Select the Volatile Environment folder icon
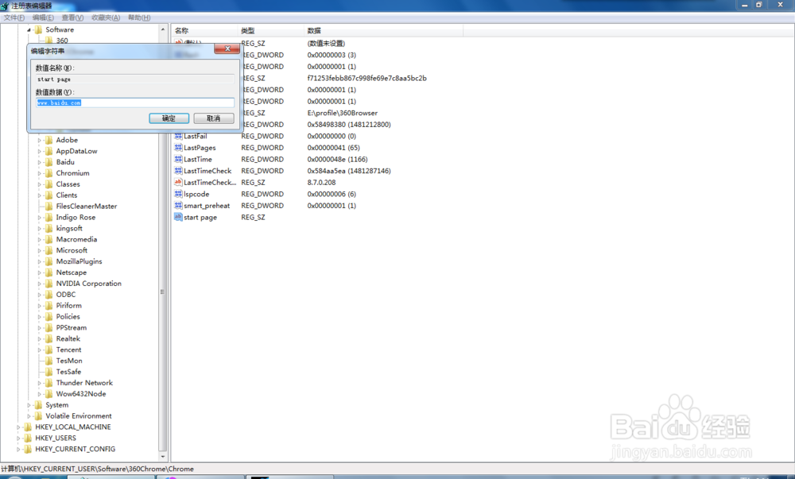795x479 pixels. point(38,415)
